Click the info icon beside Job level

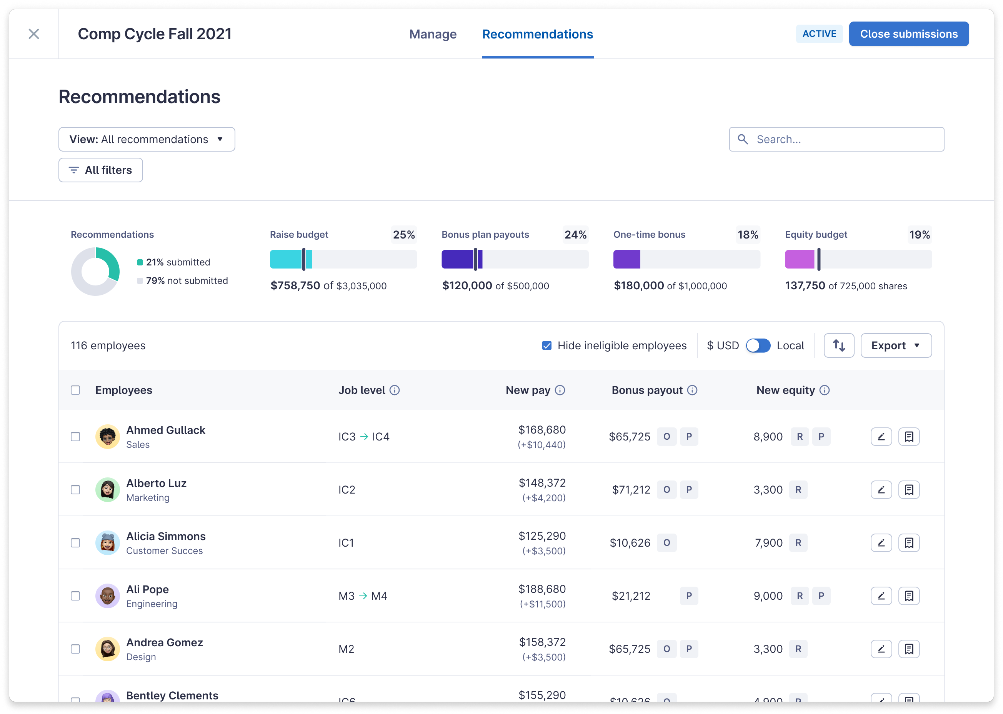[x=395, y=390]
